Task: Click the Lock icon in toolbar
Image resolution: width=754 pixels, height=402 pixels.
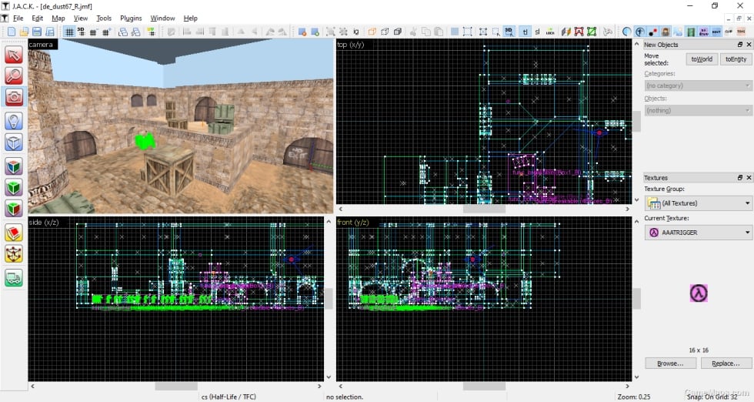Action: point(550,32)
